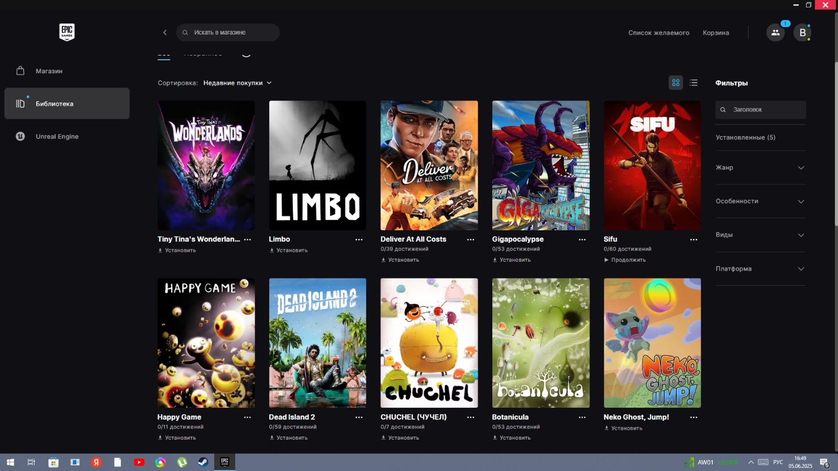Open the Limbo cover art

(x=317, y=165)
